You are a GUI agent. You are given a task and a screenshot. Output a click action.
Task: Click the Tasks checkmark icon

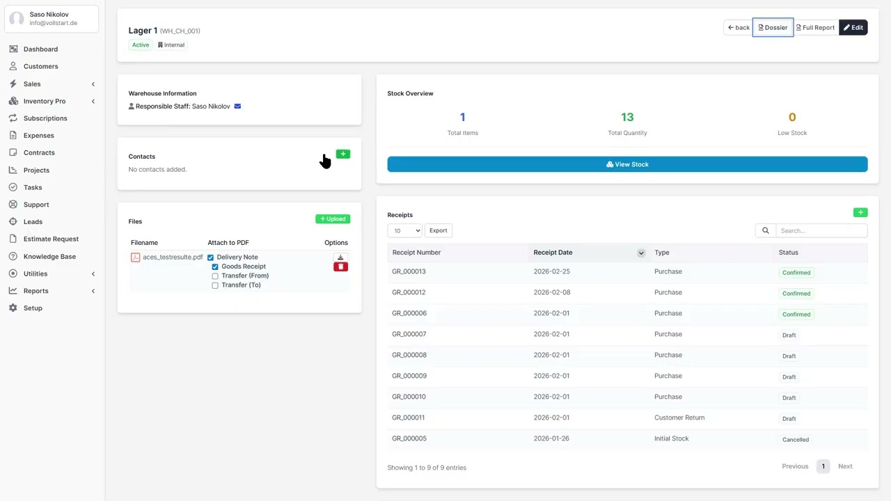[x=13, y=187]
